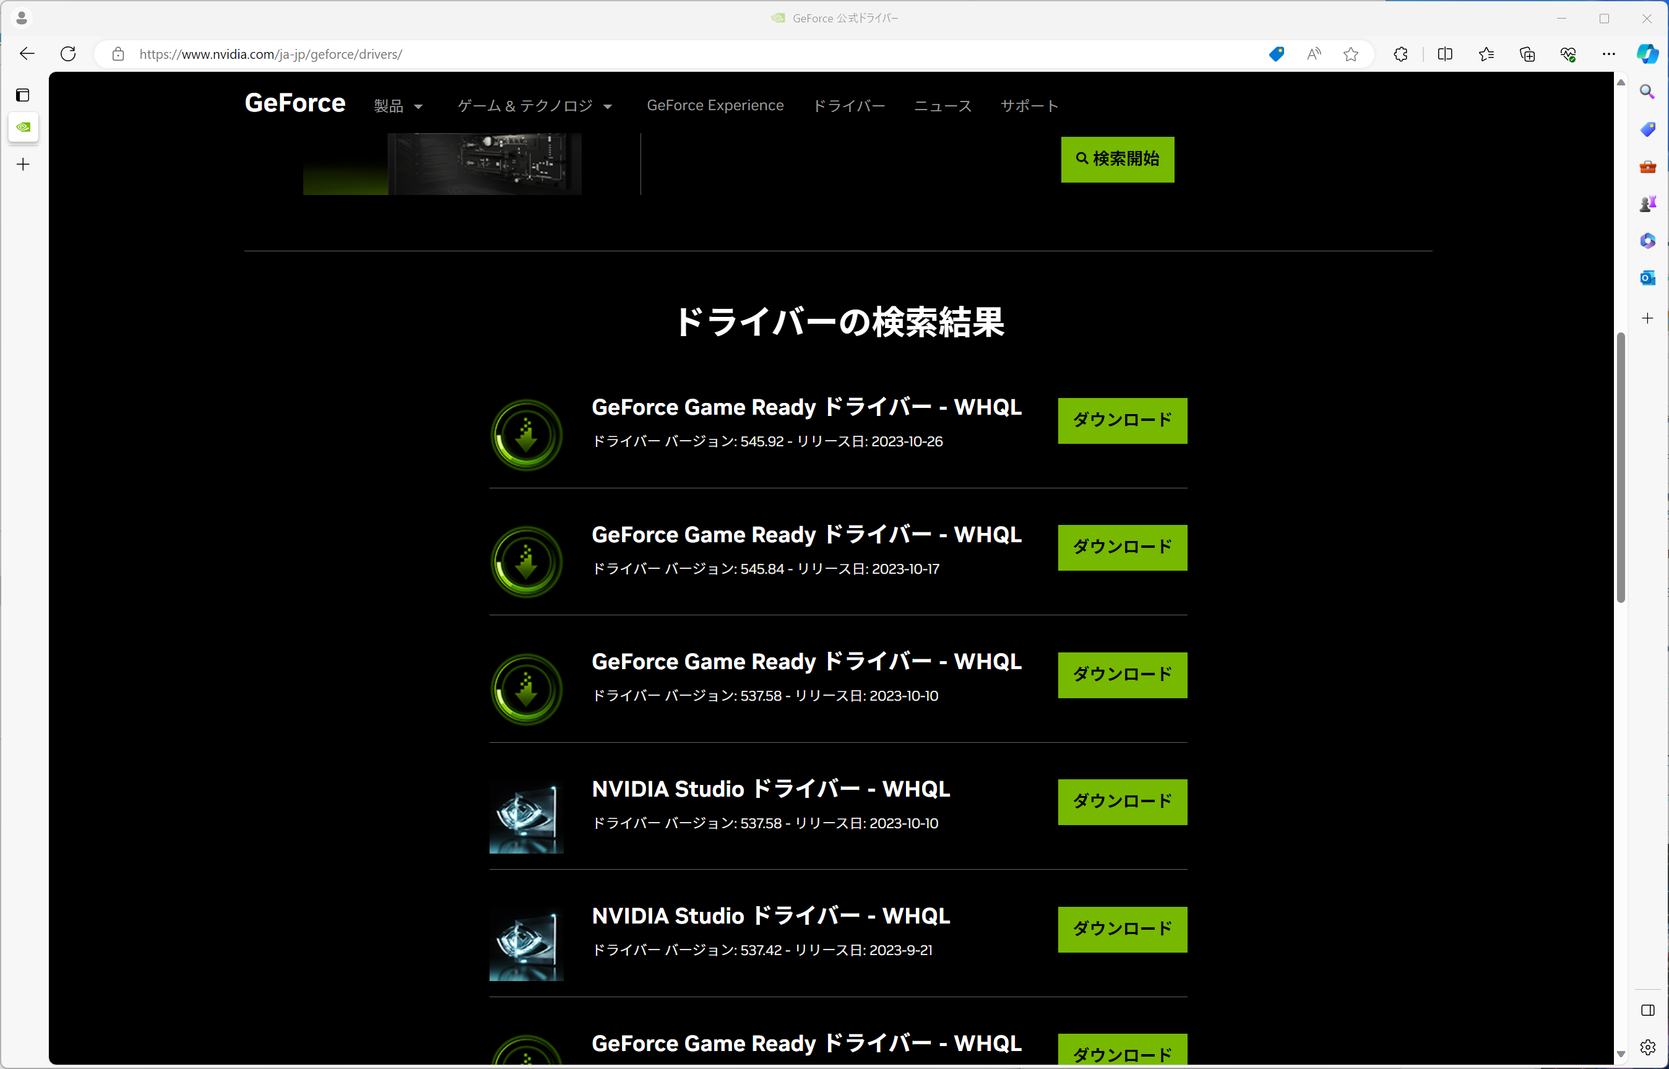Open Collections panel
This screenshot has width=1669, height=1069.
click(1527, 54)
